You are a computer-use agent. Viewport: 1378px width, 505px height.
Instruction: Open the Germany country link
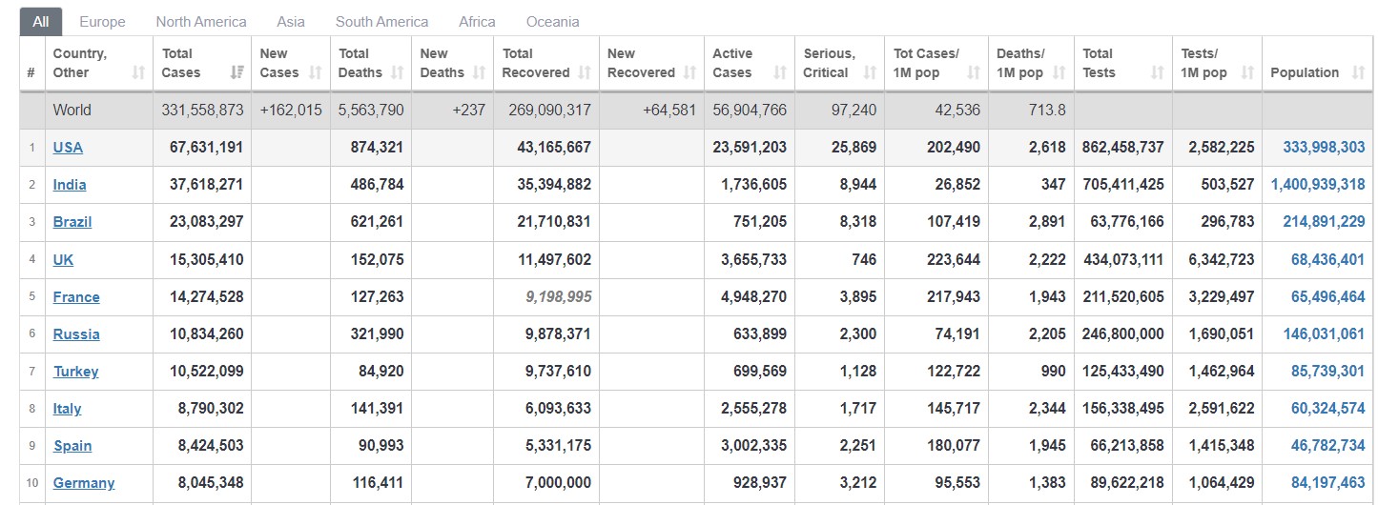(84, 483)
